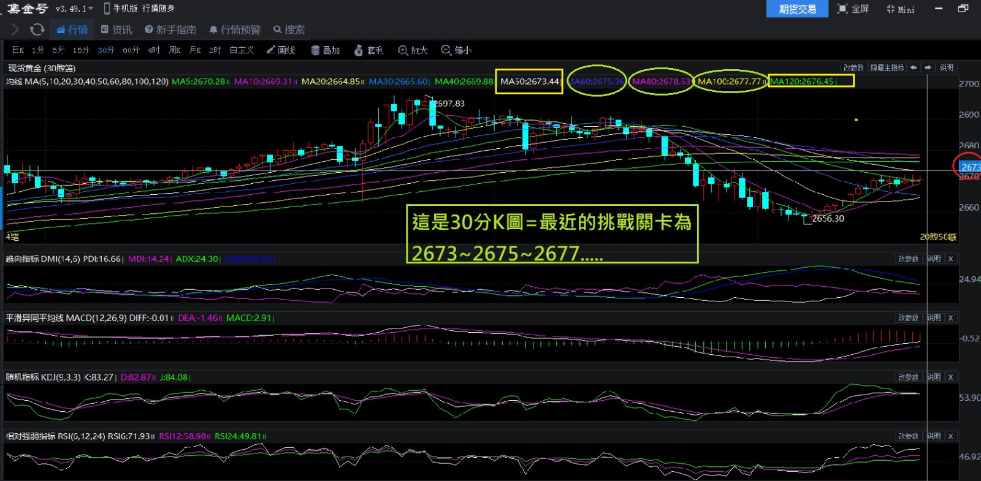981x481 pixels.
Task: Click the 2697.83 high price marker
Action: [449, 104]
